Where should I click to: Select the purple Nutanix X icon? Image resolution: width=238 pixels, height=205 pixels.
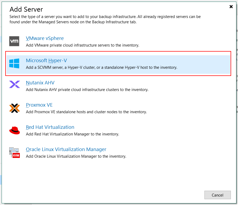click(15, 84)
